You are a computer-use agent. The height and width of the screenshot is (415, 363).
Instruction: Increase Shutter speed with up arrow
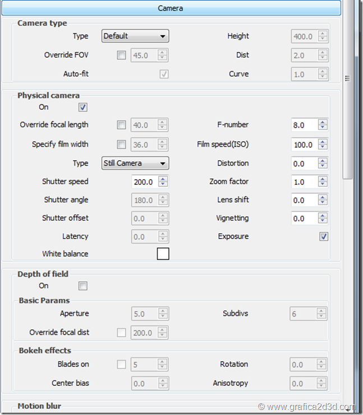(x=163, y=179)
